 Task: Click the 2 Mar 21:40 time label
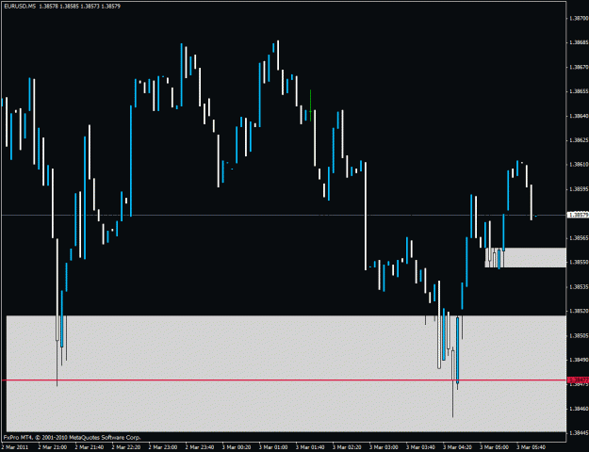(x=89, y=447)
